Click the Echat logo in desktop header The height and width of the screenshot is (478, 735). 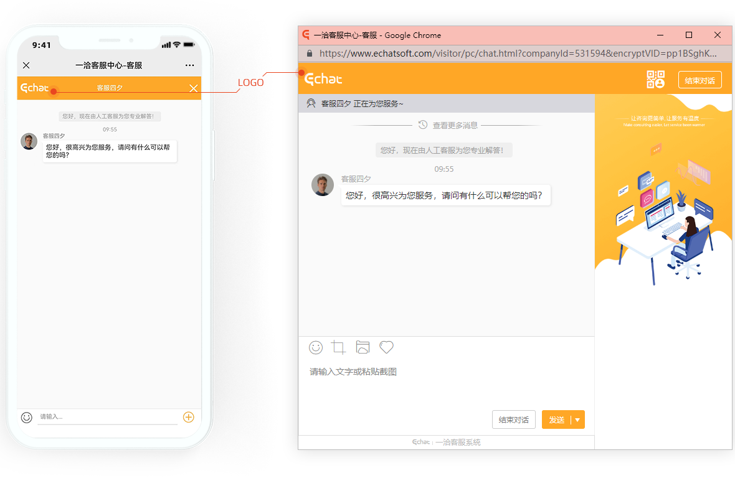(x=324, y=79)
